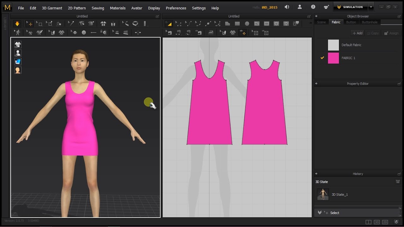The height and width of the screenshot is (227, 404).
Task: Click the 3D State_1 history thumbnail
Action: [x=323, y=195]
